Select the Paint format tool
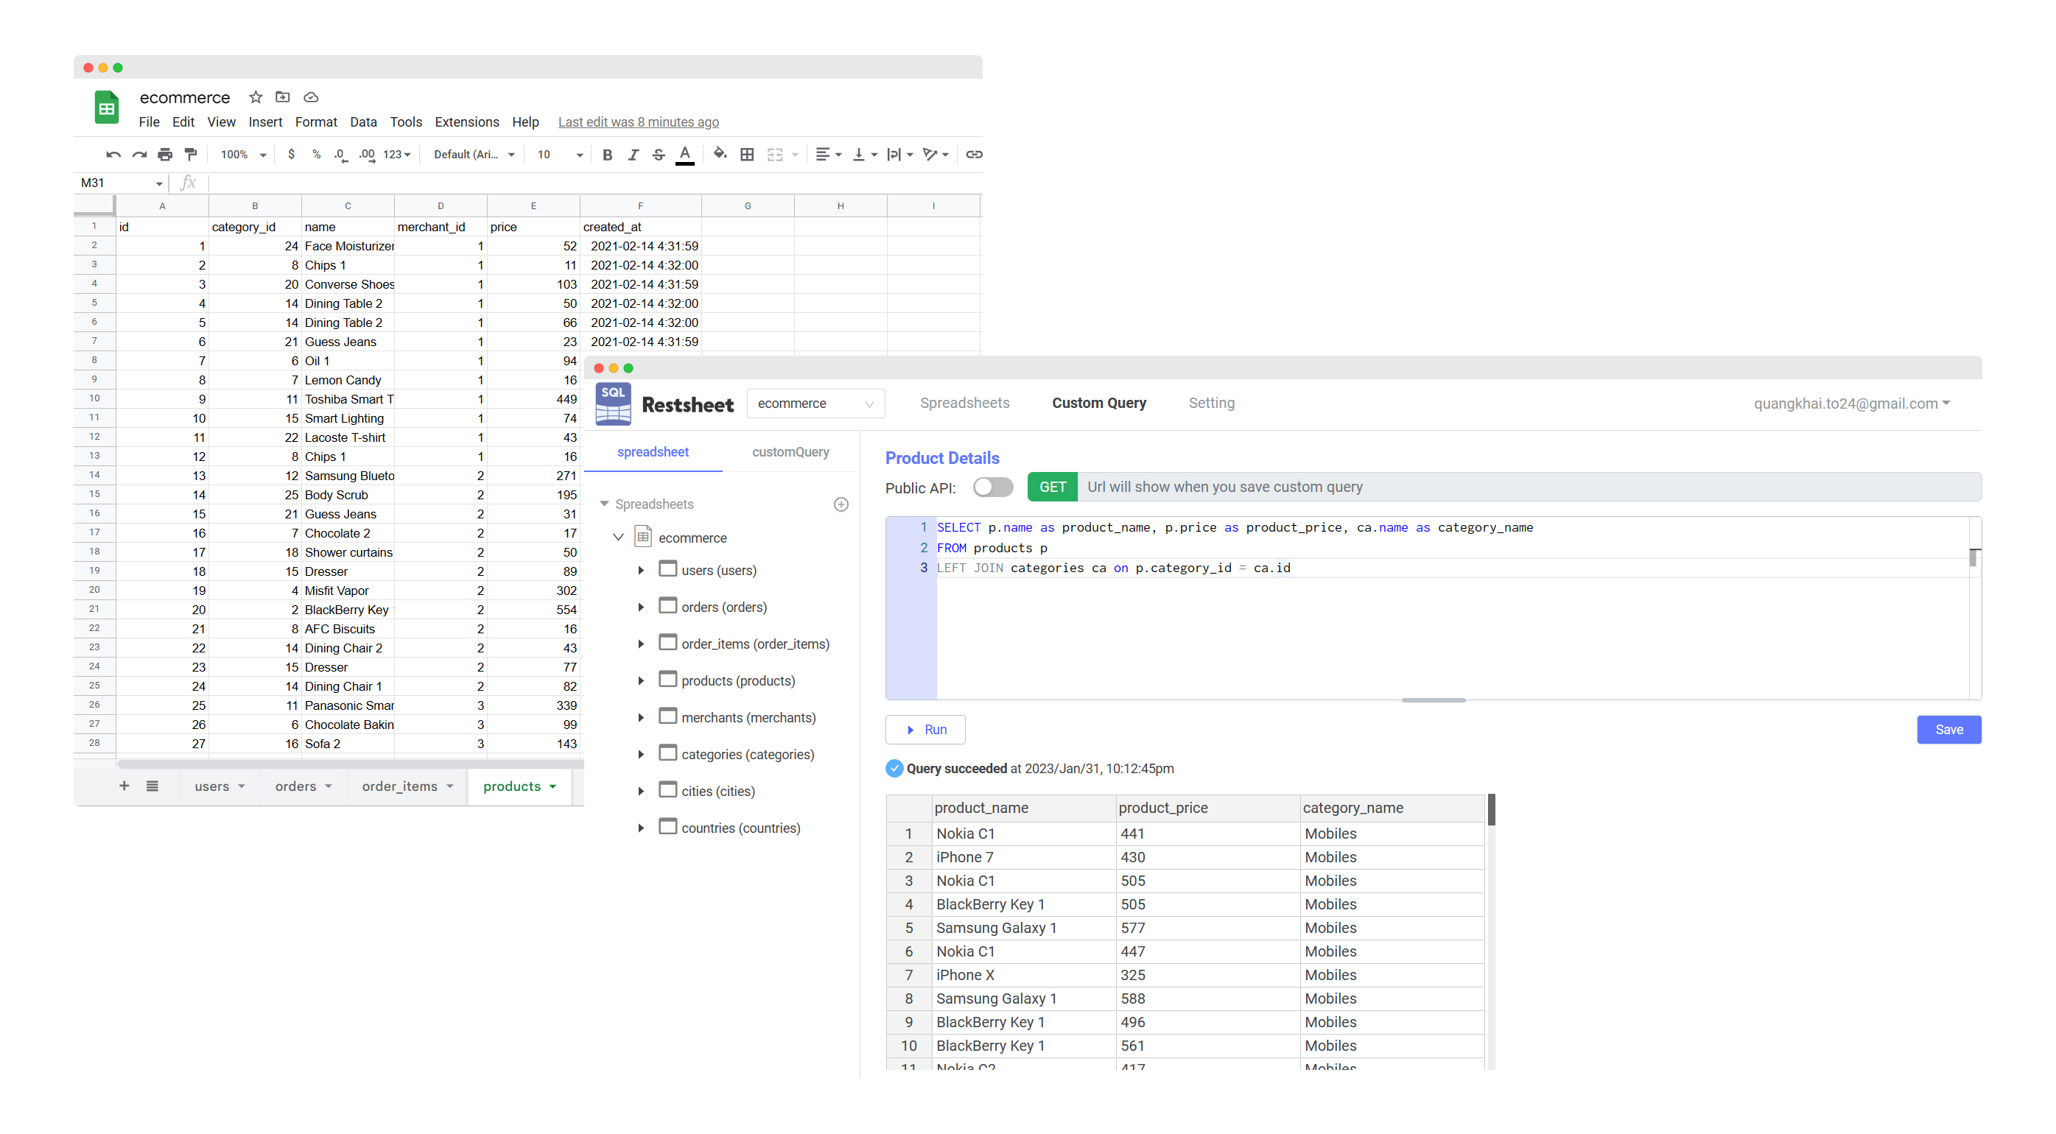 tap(191, 154)
